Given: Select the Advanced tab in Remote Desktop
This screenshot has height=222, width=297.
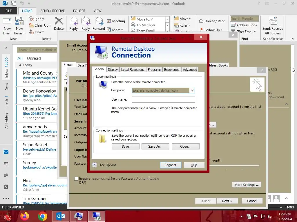Looking at the screenshot, I should click(x=190, y=70).
